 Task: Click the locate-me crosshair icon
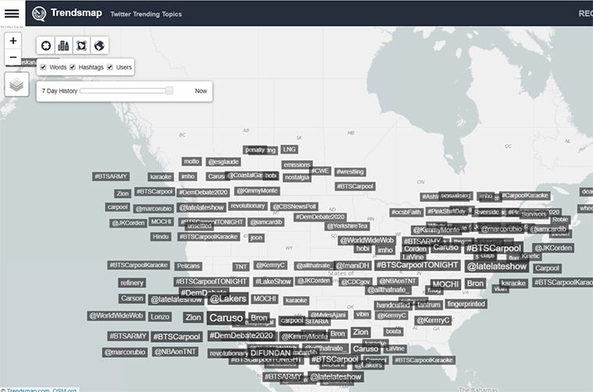point(46,46)
